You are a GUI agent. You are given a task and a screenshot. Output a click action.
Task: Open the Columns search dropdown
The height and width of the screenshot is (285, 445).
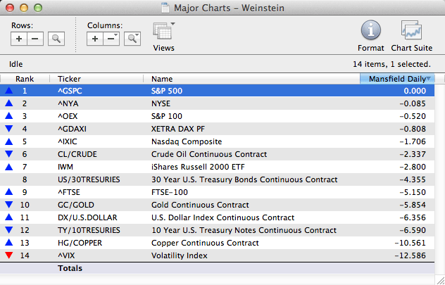tap(132, 39)
